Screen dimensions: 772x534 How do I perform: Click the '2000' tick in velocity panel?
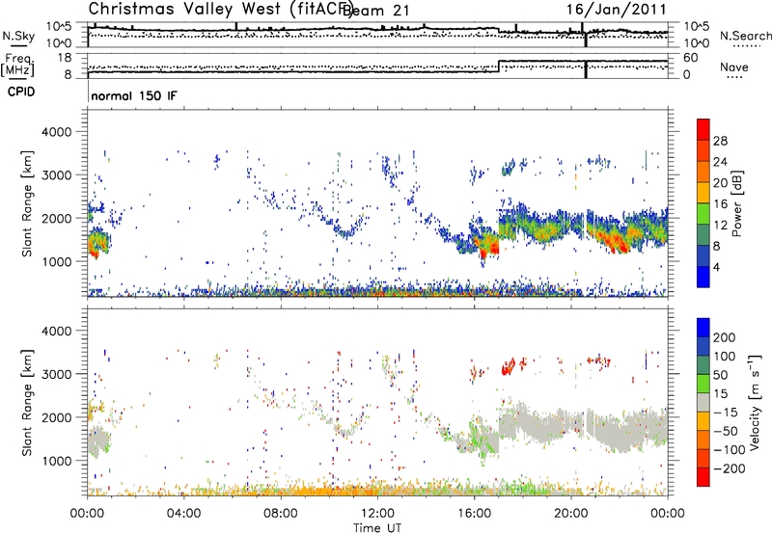(x=56, y=417)
